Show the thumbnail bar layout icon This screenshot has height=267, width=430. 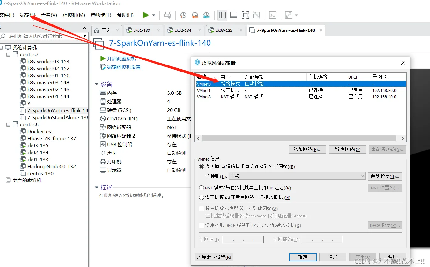tap(234, 15)
